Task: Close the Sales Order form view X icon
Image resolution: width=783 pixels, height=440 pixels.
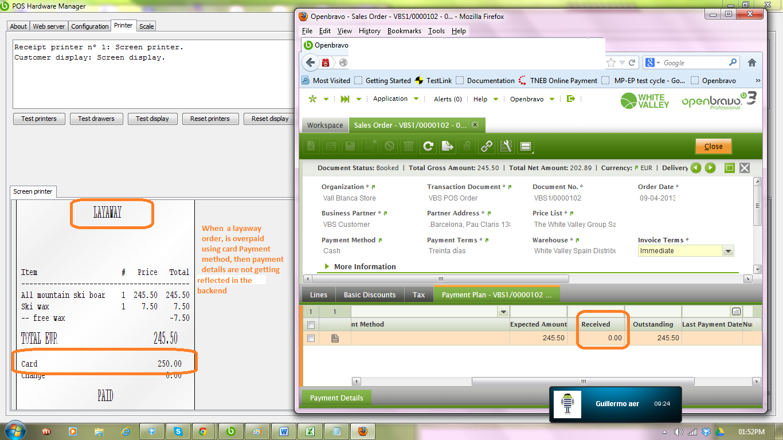Action: tap(745, 168)
